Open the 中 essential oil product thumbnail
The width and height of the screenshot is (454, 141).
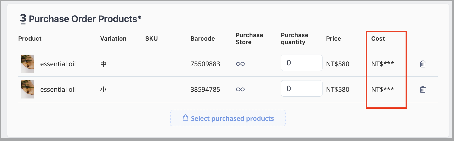pyautogui.click(x=28, y=64)
